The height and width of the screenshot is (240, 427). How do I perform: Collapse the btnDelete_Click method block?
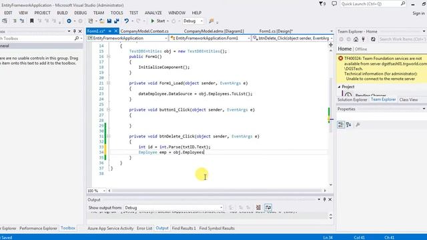pyautogui.click(x=108, y=136)
